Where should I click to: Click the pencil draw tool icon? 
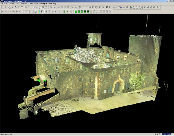pos(12,7)
